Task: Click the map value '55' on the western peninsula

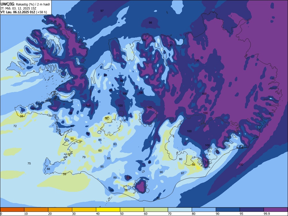Action: (x=22, y=116)
